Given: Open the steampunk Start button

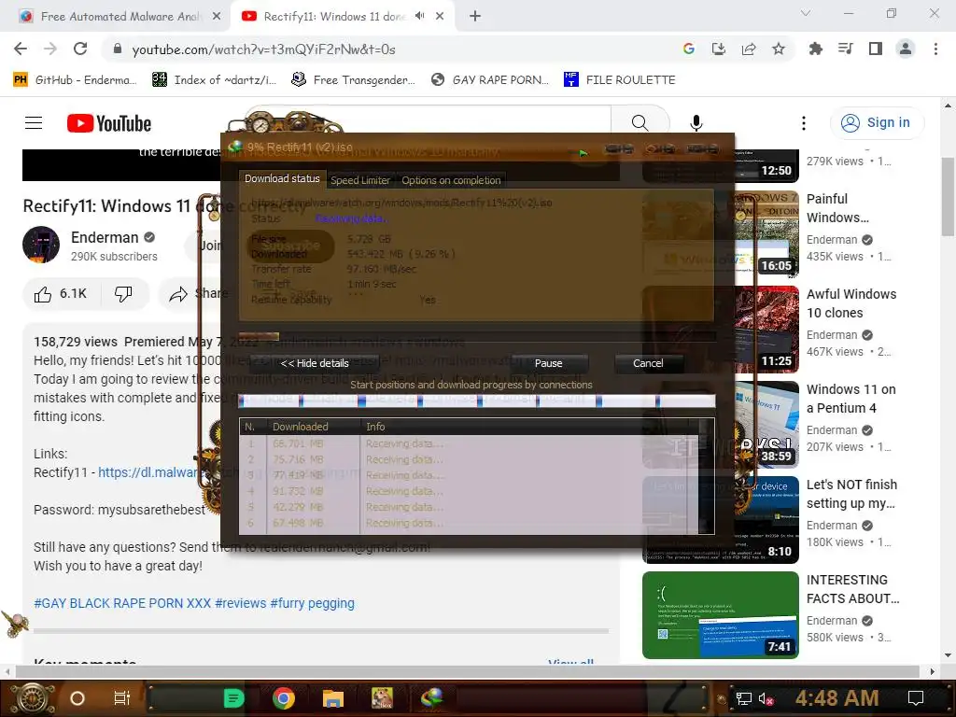Looking at the screenshot, I should click(x=32, y=698).
